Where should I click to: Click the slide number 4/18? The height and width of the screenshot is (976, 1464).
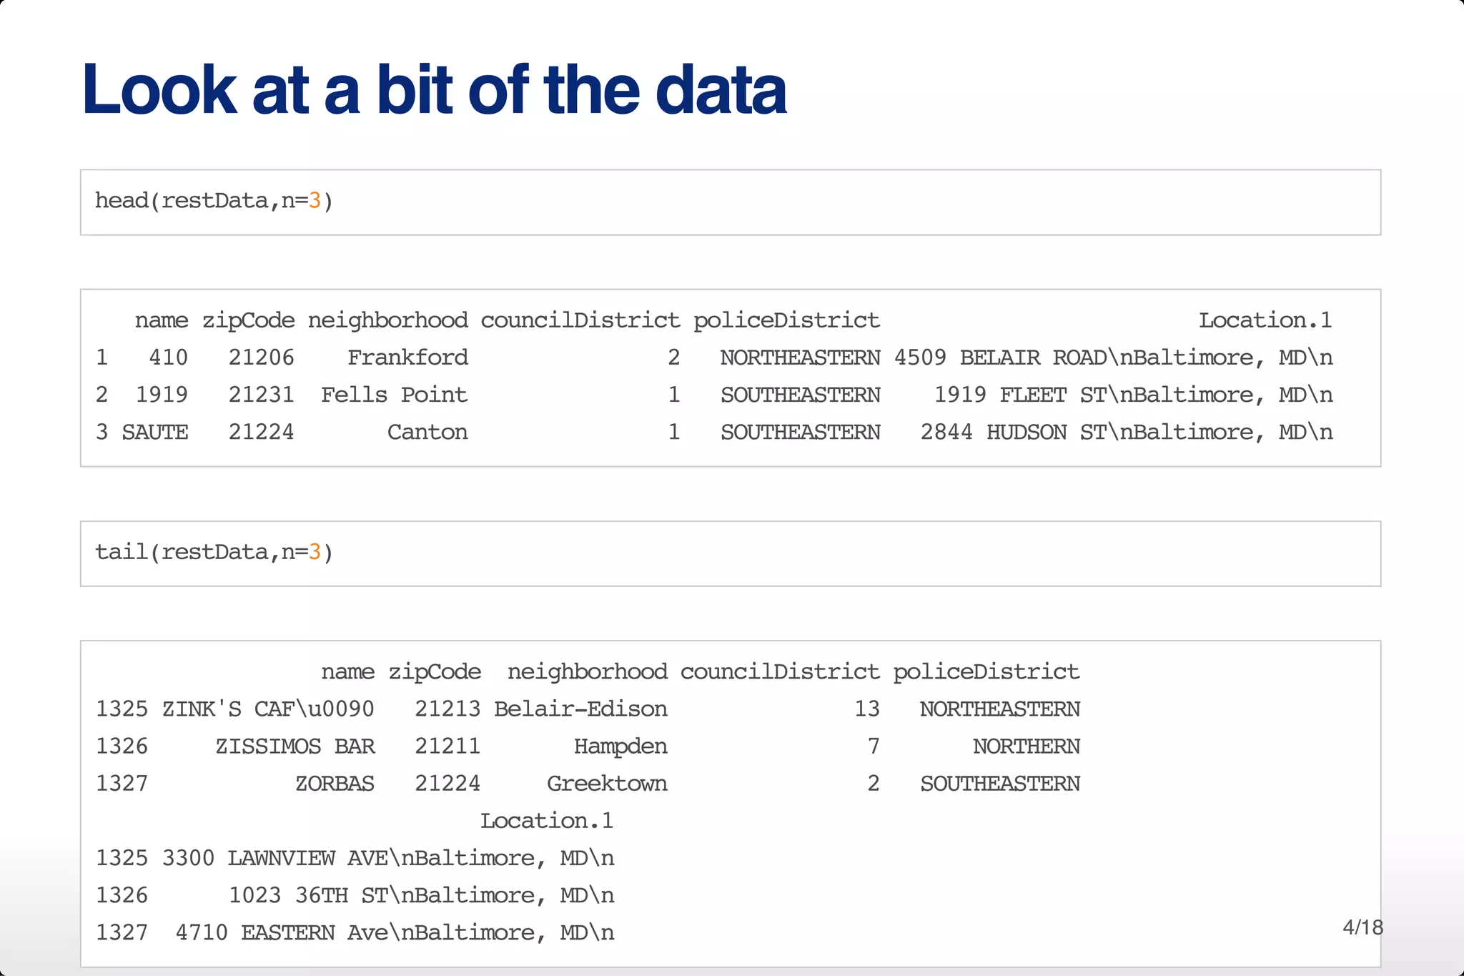coord(1363,927)
